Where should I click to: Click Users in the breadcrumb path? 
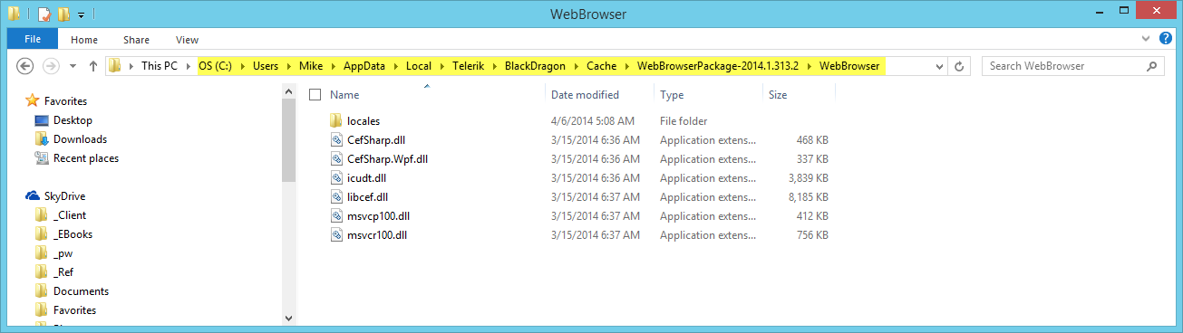click(x=266, y=66)
